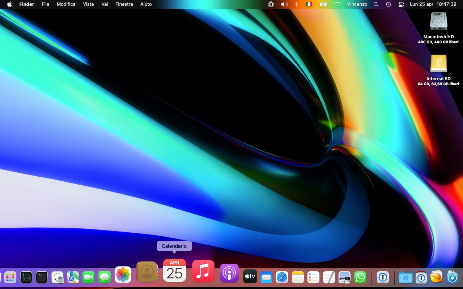Click the Bluetooth menu bar icon
Screen dimensions: 463x289
(296, 4)
